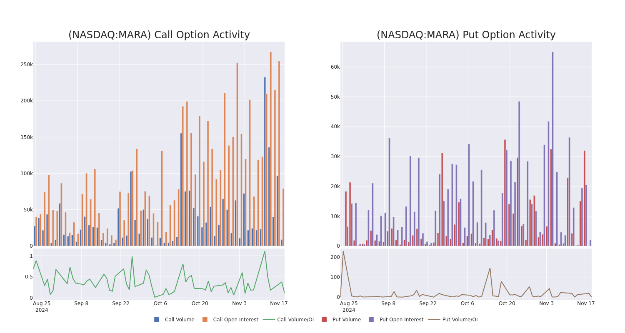Click the tallest orange call open interest bar
This screenshot has height=333, width=625.
pos(271,149)
